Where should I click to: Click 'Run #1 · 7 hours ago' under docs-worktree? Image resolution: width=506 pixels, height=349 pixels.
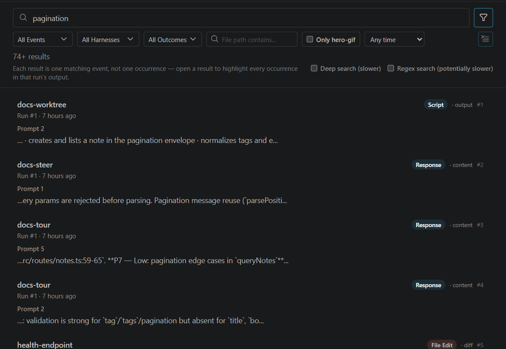tap(46, 115)
